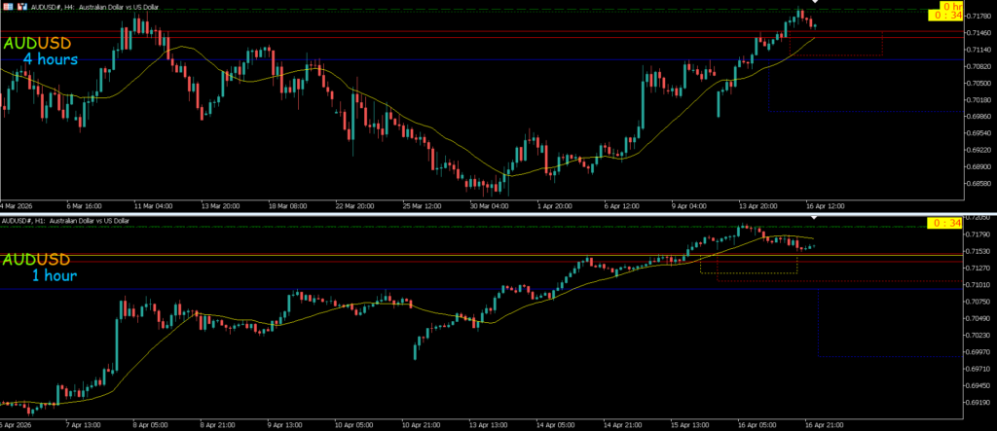Select the red dotted rectangle on H4 chart
997x431 pixels.
click(837, 55)
